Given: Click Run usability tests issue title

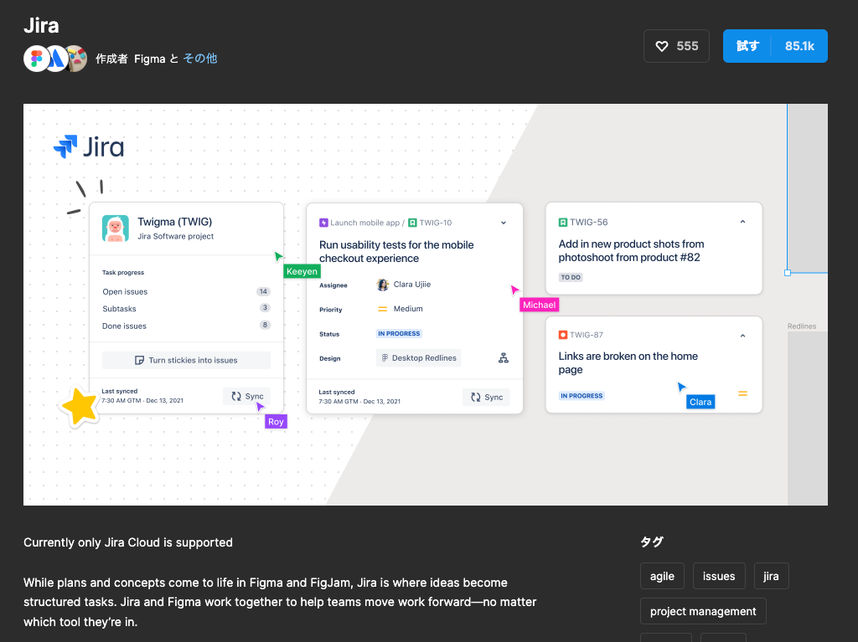Looking at the screenshot, I should coord(396,252).
